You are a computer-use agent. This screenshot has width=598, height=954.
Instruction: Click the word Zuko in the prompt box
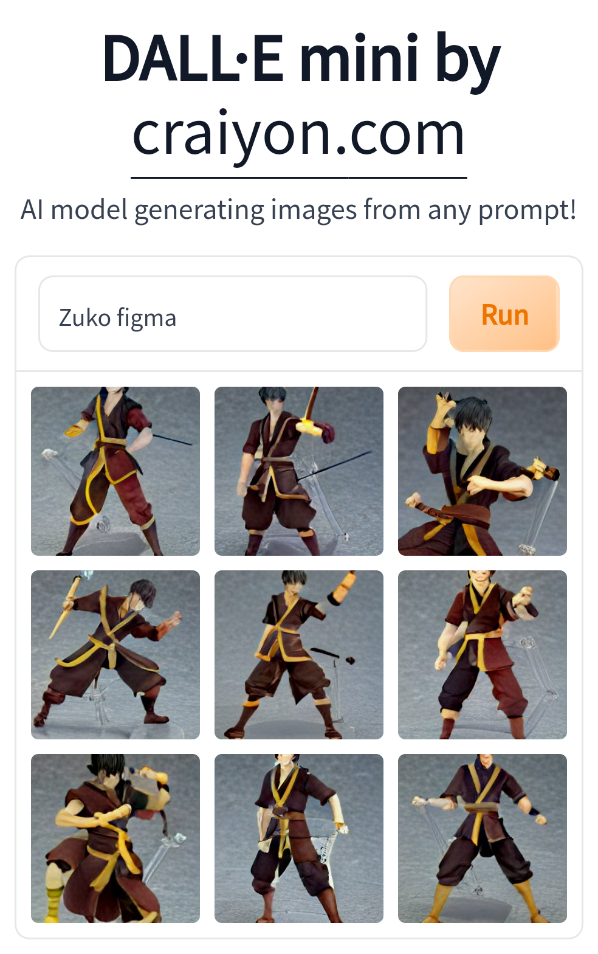(85, 318)
